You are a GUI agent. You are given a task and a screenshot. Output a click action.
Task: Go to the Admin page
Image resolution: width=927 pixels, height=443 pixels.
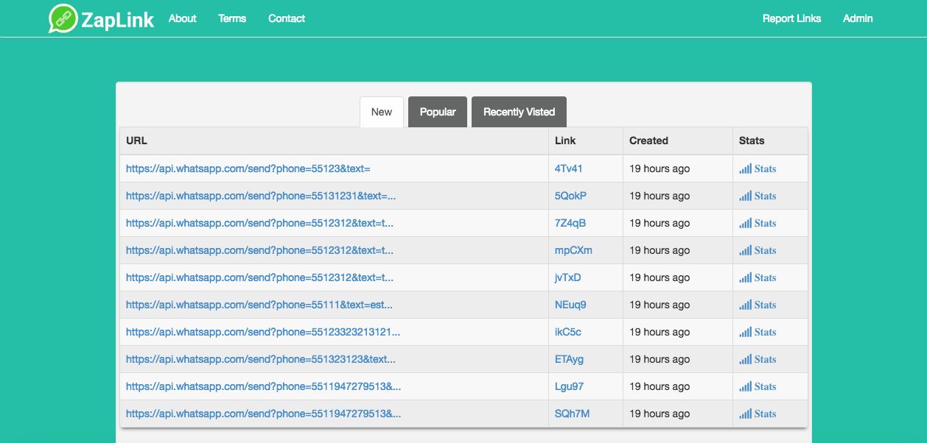tap(858, 18)
